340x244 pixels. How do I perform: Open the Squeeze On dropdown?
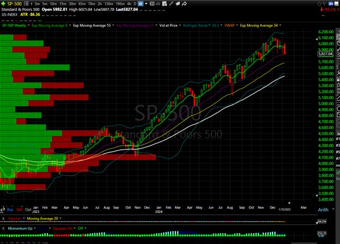click(75, 228)
